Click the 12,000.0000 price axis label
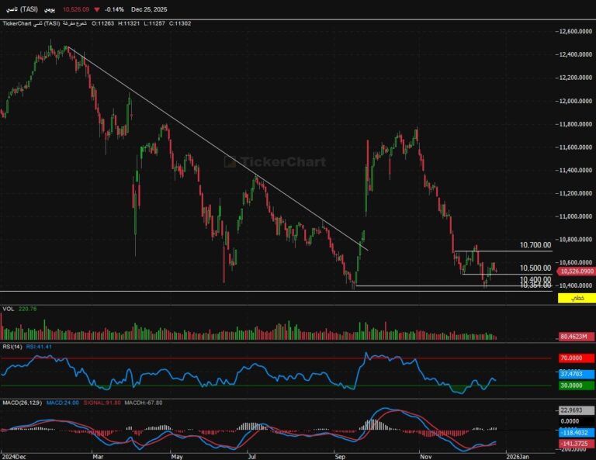This screenshot has width=596, height=460. pyautogui.click(x=576, y=101)
